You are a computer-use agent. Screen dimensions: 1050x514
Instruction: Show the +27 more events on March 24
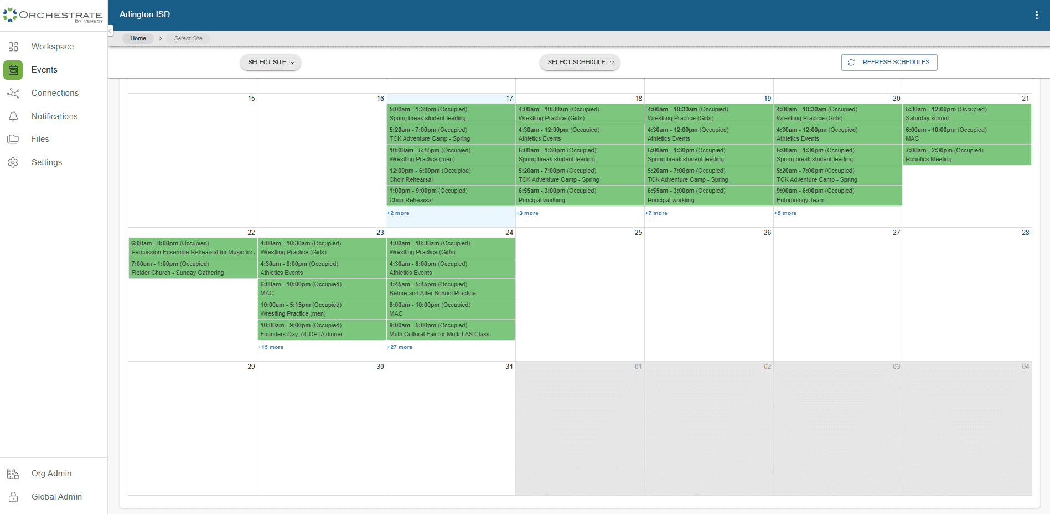(399, 347)
